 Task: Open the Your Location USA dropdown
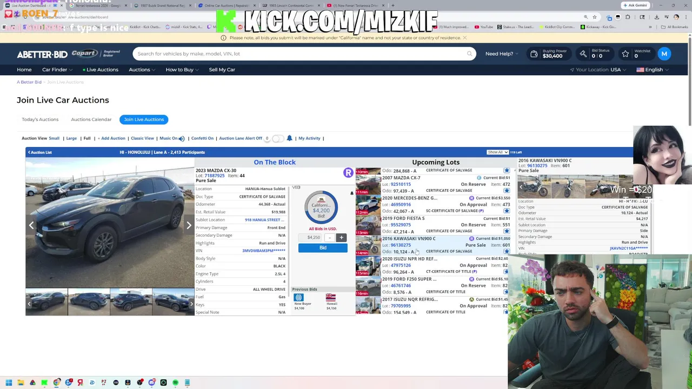[x=598, y=70]
